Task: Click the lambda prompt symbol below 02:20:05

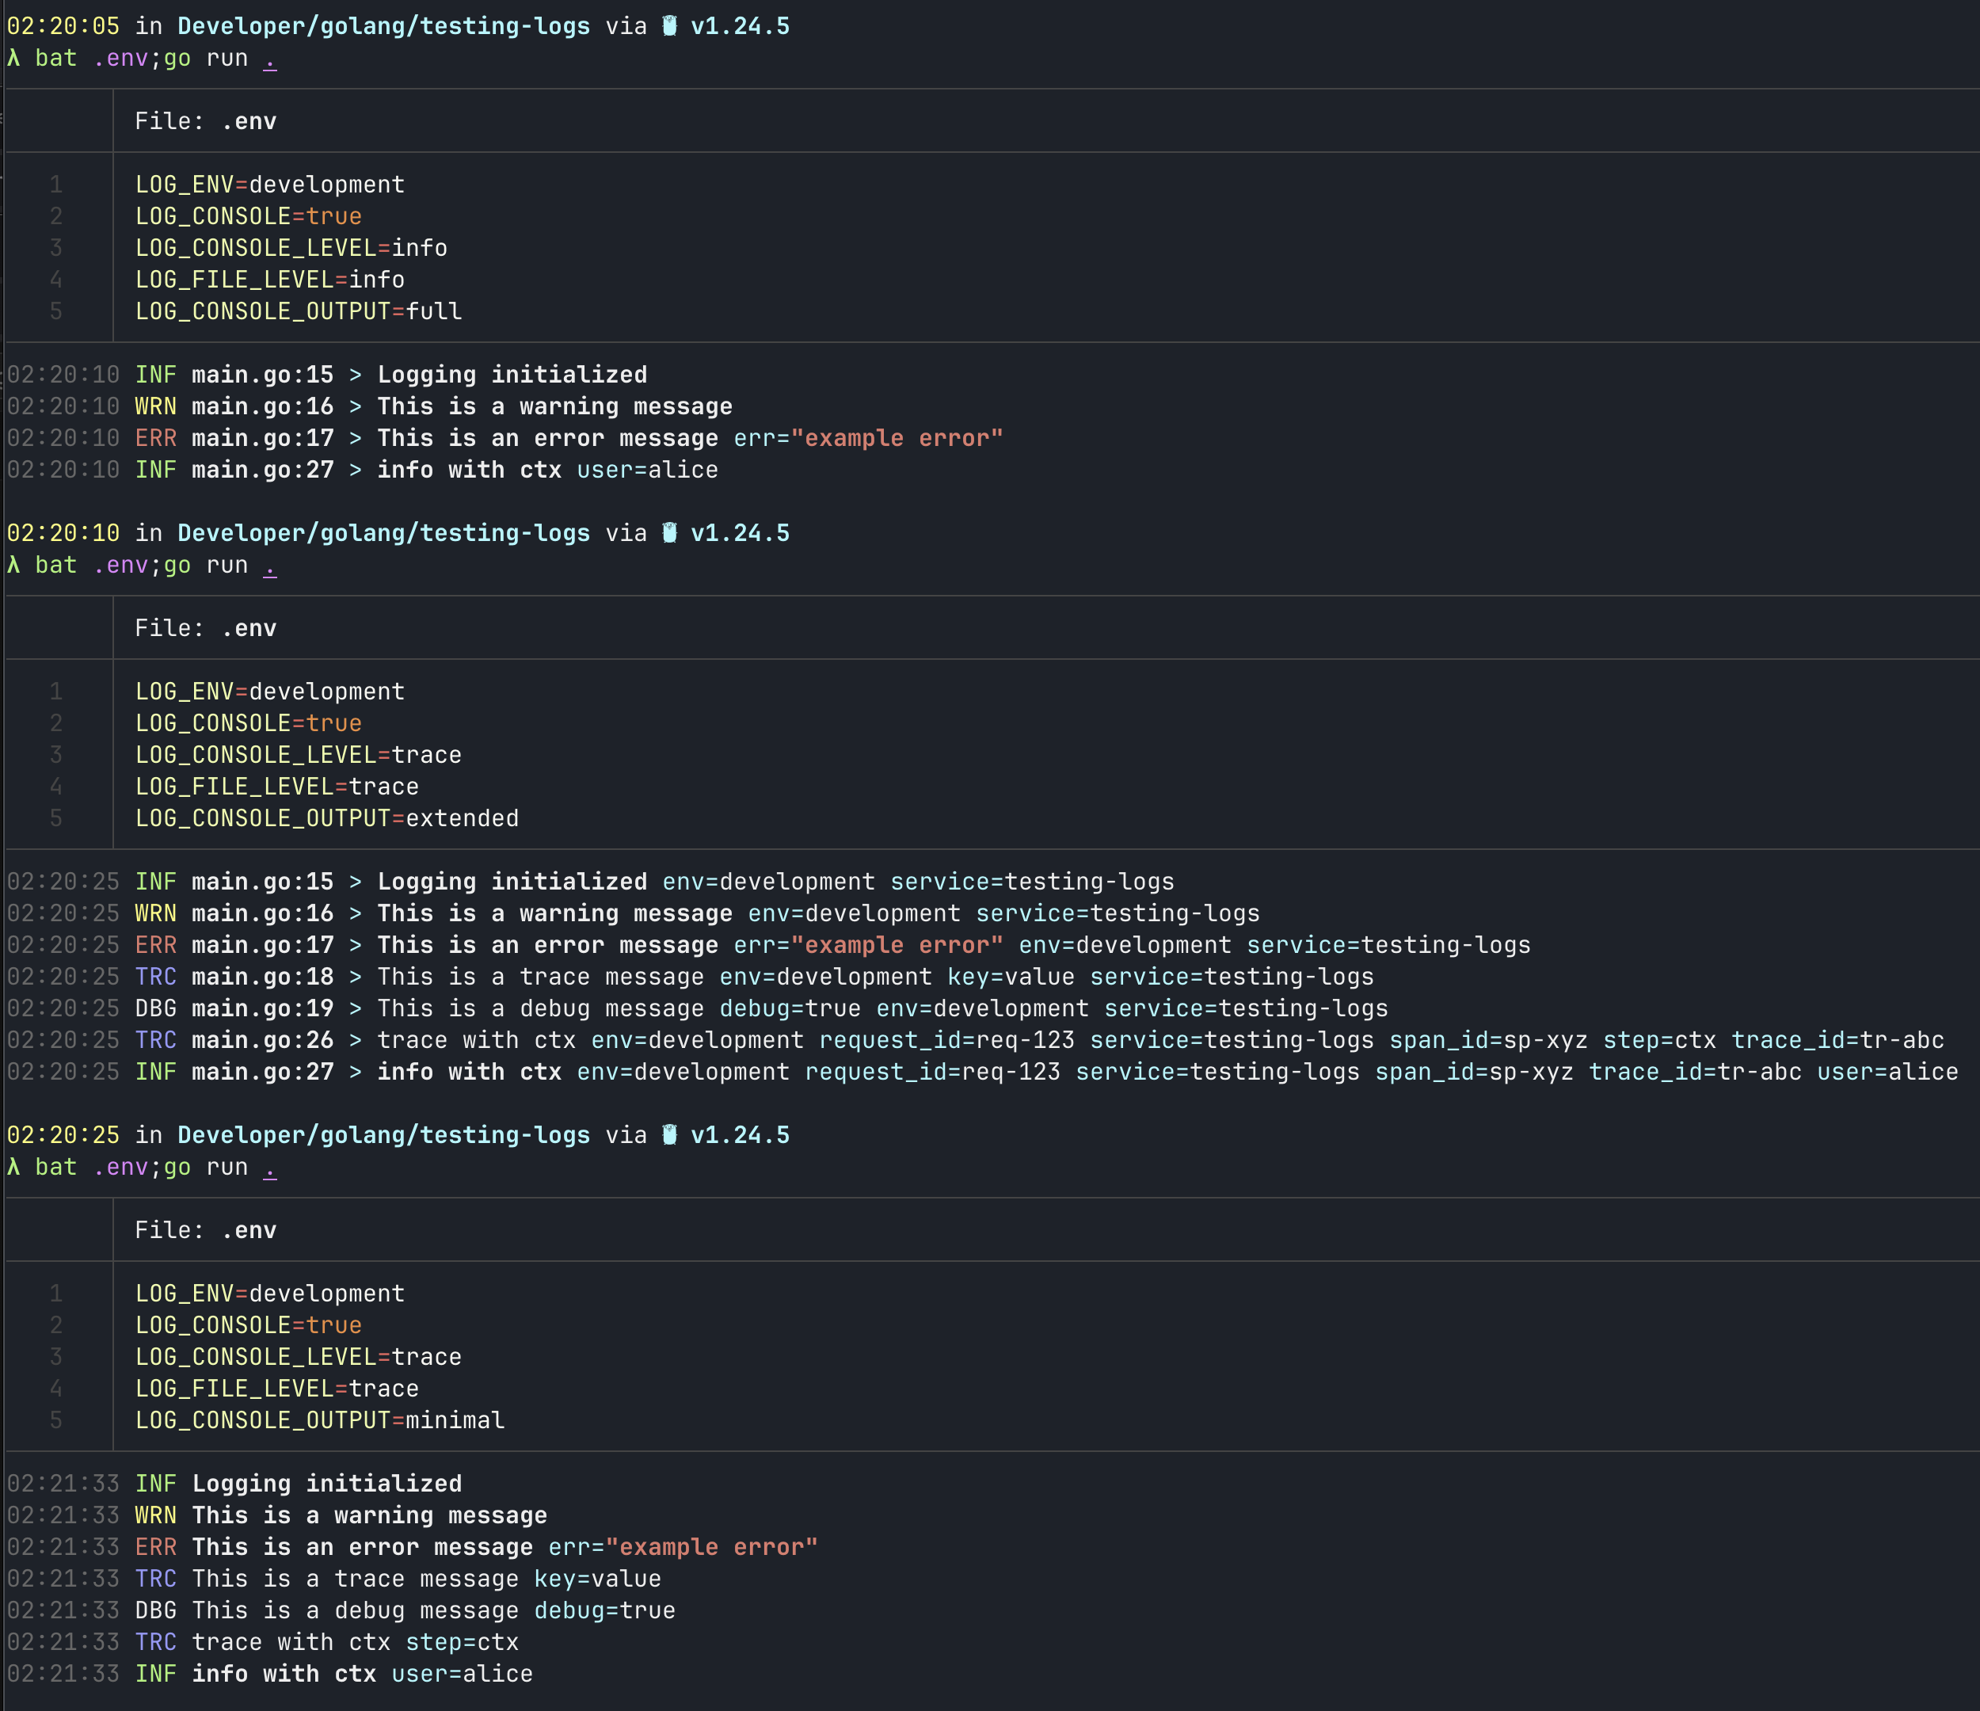Action: tap(13, 59)
